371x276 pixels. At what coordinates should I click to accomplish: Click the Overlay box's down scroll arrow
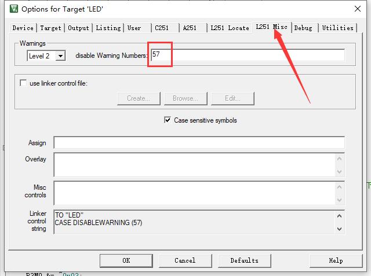click(x=340, y=171)
